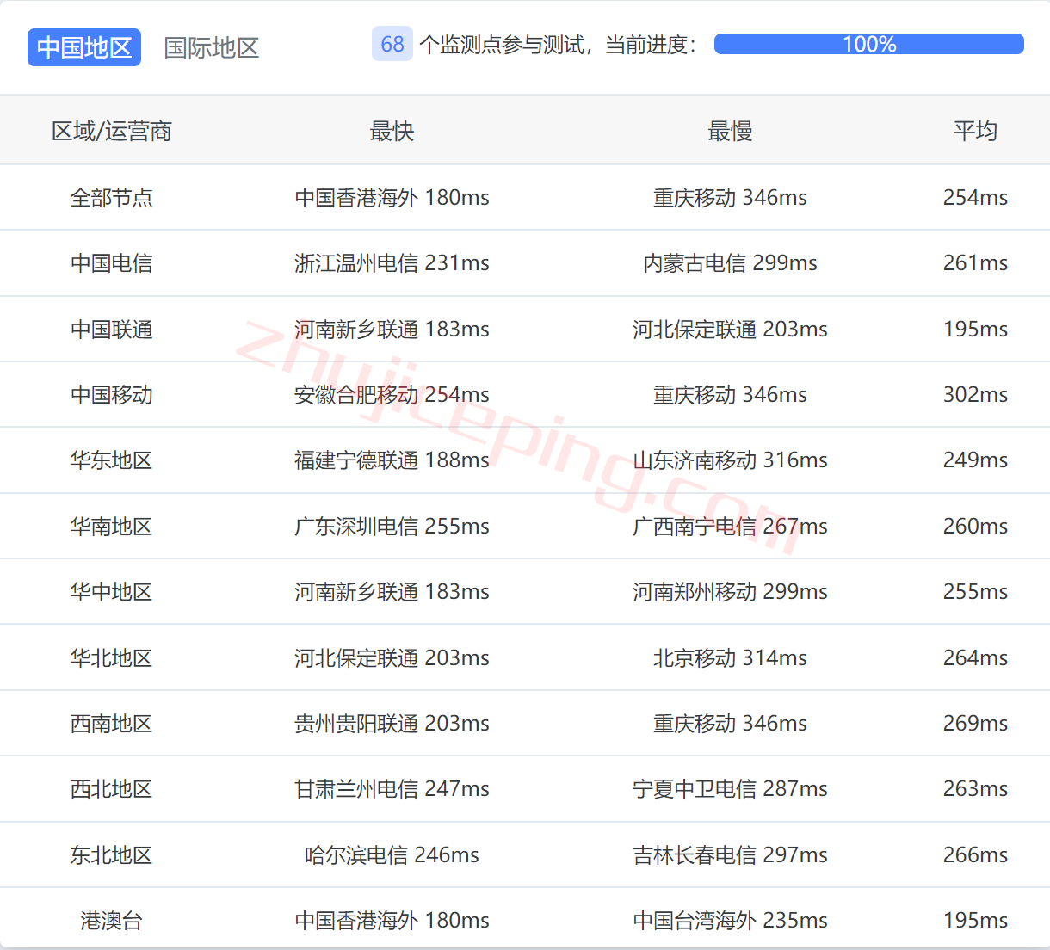Click the 249ms average value
1050x950 pixels.
pyautogui.click(x=975, y=460)
